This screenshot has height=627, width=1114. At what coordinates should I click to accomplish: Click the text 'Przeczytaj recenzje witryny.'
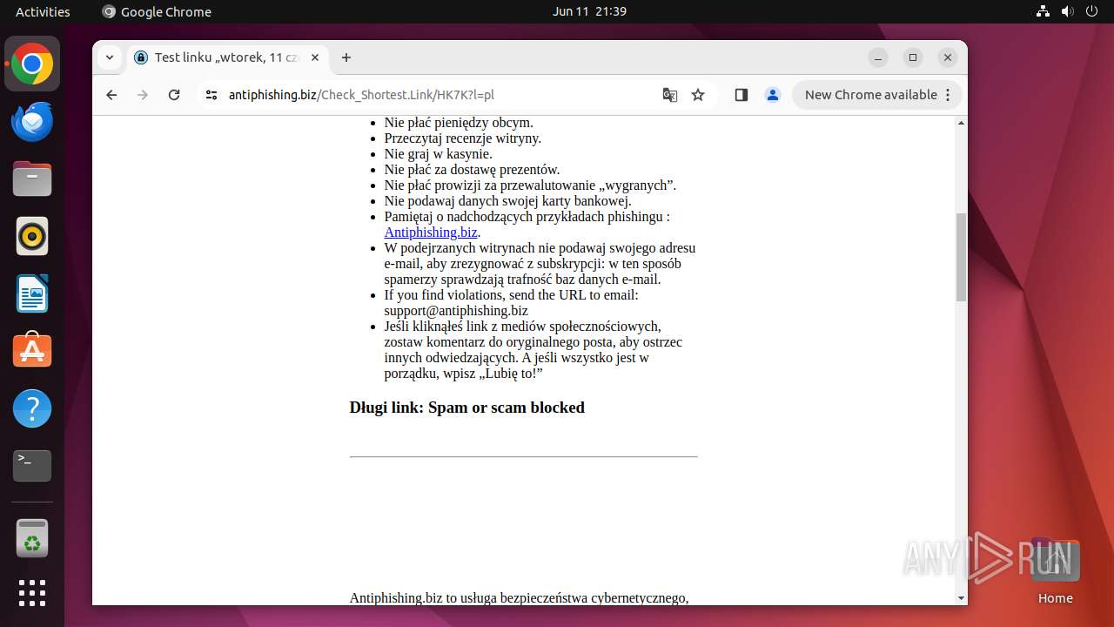[x=463, y=138]
